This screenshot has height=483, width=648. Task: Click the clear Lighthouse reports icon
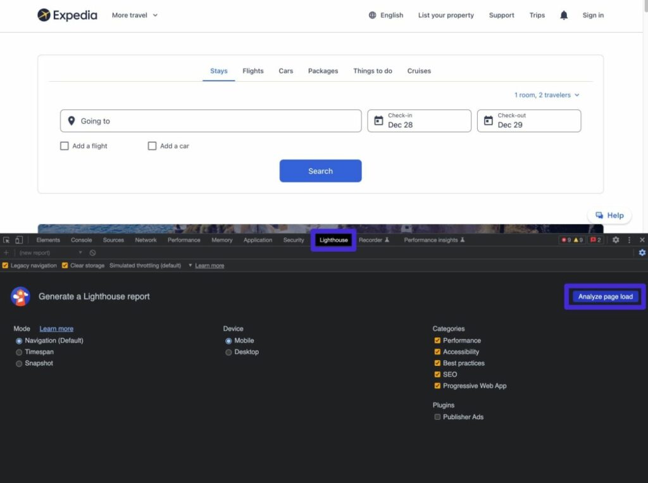(x=92, y=253)
